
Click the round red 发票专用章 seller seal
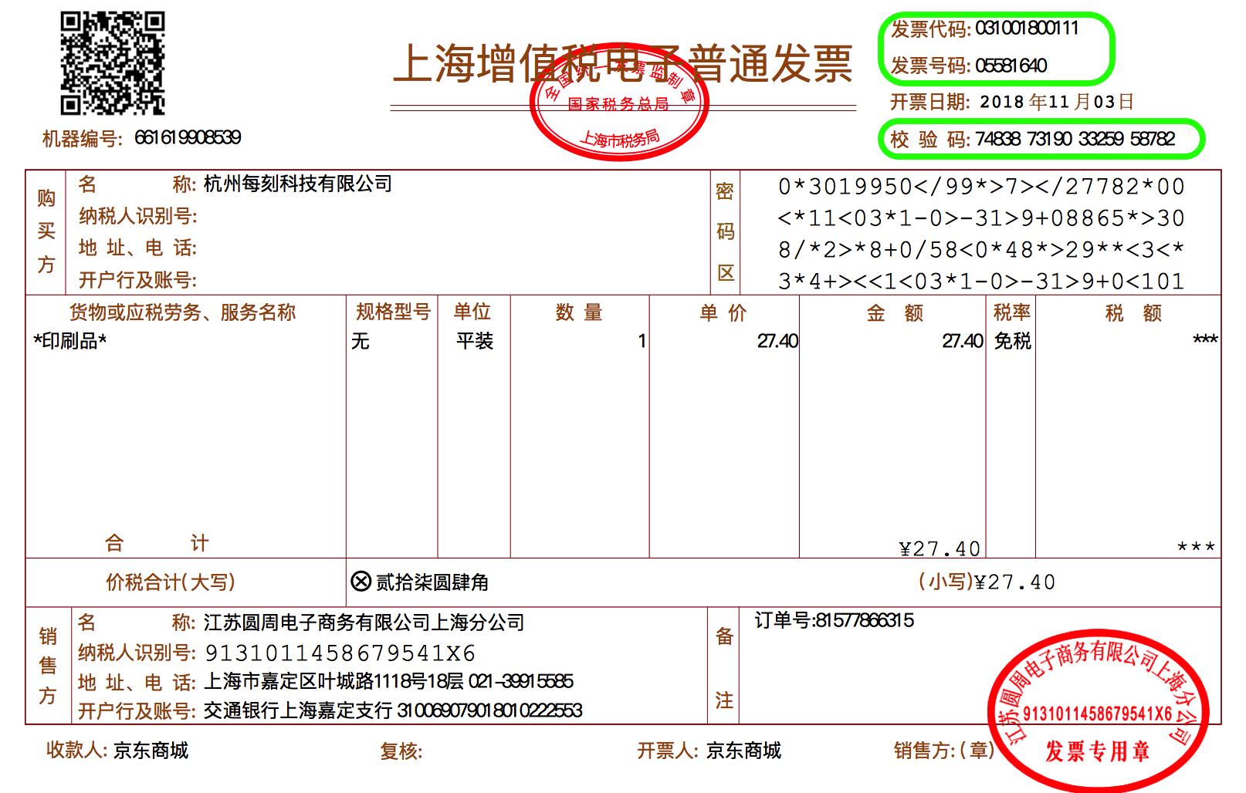1097,710
